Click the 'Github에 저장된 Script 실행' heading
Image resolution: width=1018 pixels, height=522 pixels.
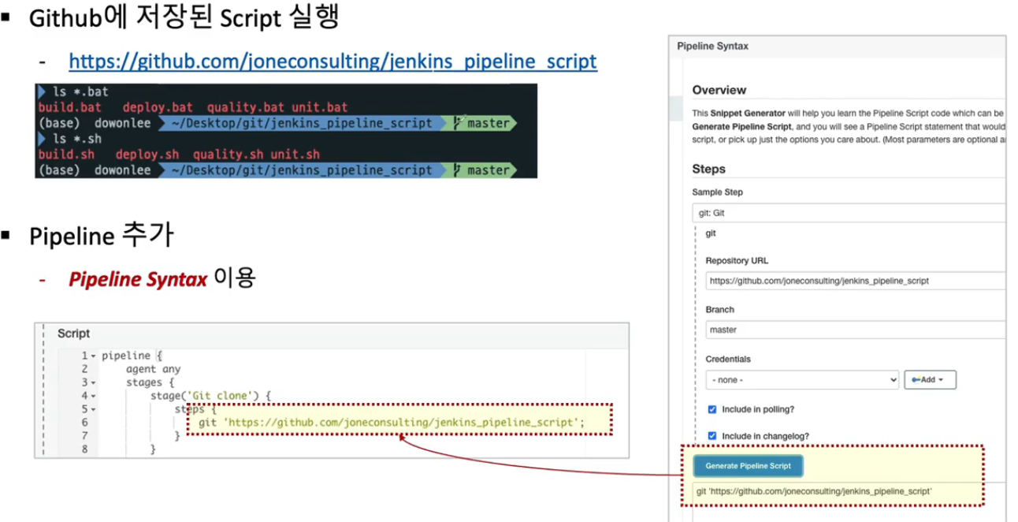click(x=184, y=17)
